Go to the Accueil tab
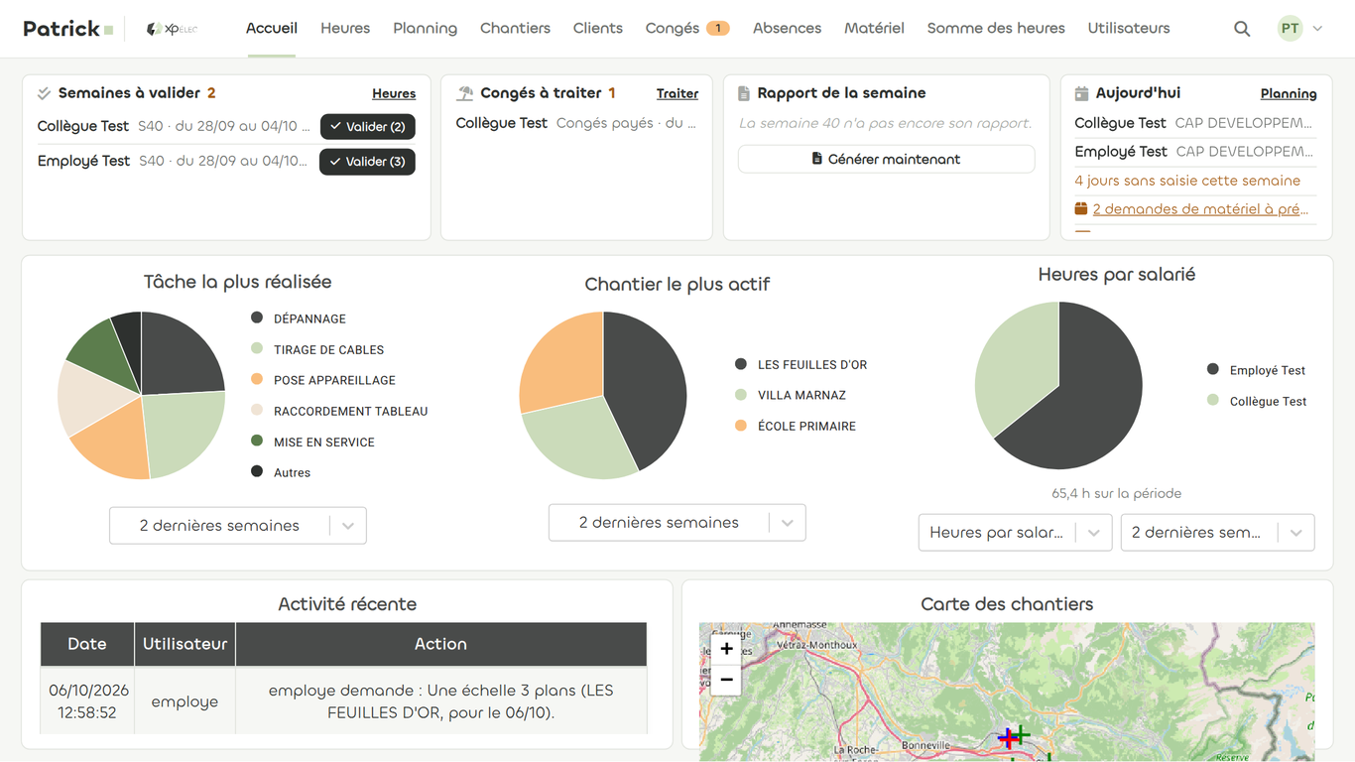 272,29
